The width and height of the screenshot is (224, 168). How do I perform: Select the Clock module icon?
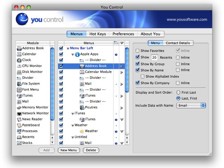[19, 60]
